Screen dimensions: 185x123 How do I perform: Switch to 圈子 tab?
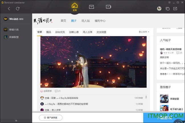pyautogui.click(x=74, y=21)
